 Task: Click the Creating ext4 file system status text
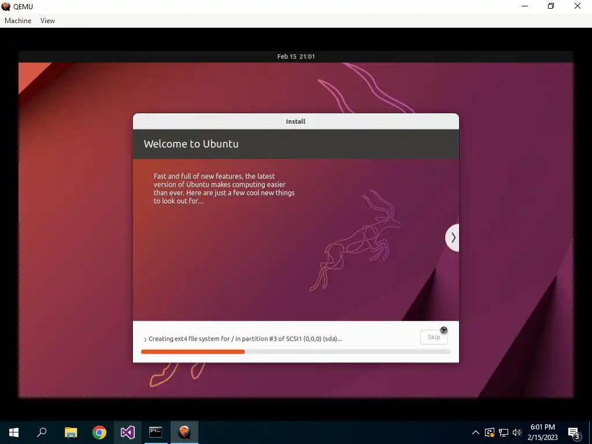pyautogui.click(x=245, y=339)
